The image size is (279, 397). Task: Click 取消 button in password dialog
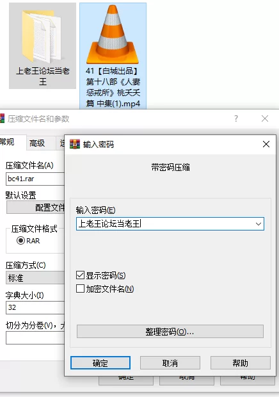coord(170,363)
